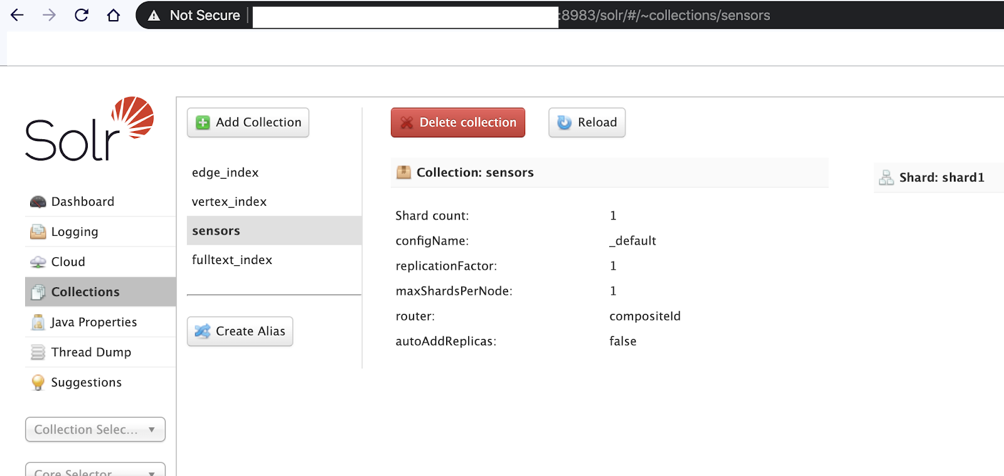Open the browser home page icon
The image size is (1004, 476).
(x=114, y=15)
